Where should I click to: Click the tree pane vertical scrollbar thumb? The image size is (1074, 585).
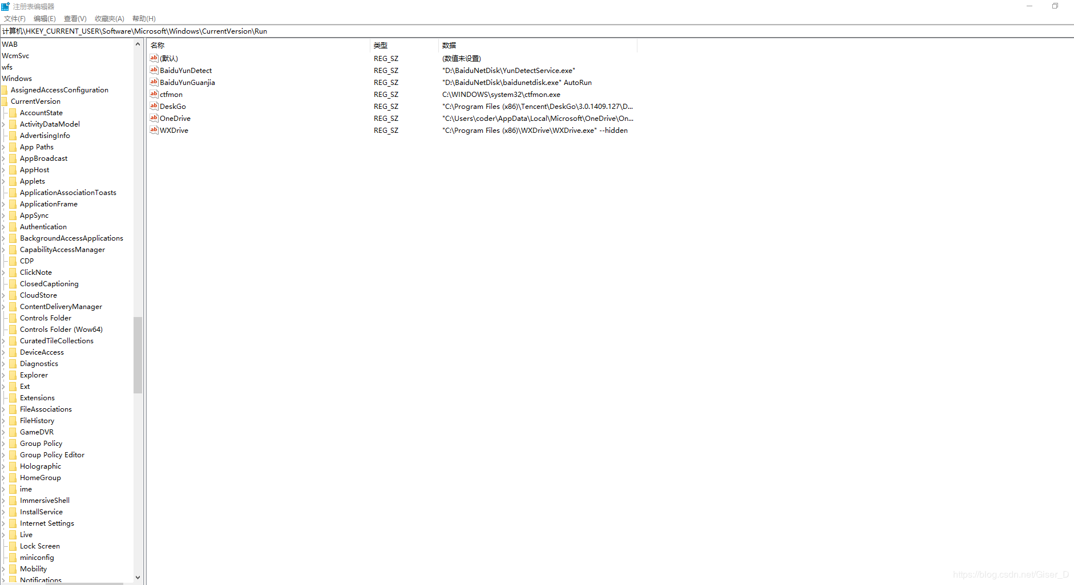coord(138,355)
